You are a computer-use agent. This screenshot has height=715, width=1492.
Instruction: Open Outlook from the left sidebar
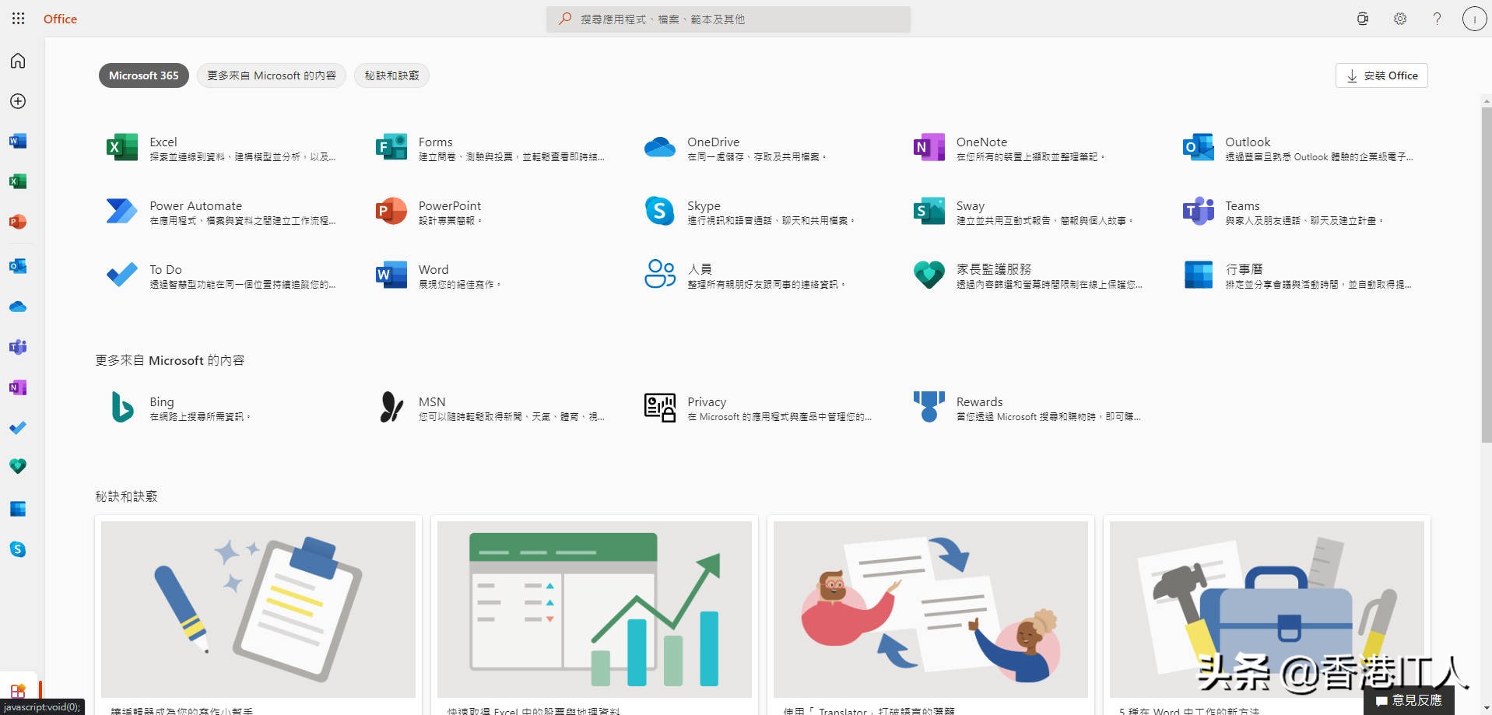(18, 266)
